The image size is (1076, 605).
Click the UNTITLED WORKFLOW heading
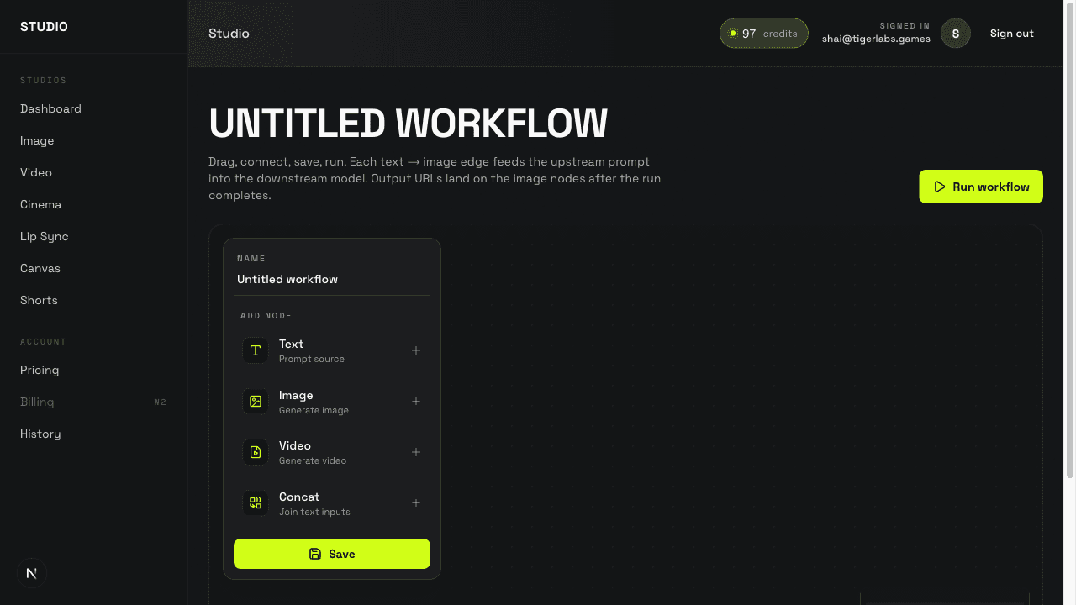pos(408,124)
